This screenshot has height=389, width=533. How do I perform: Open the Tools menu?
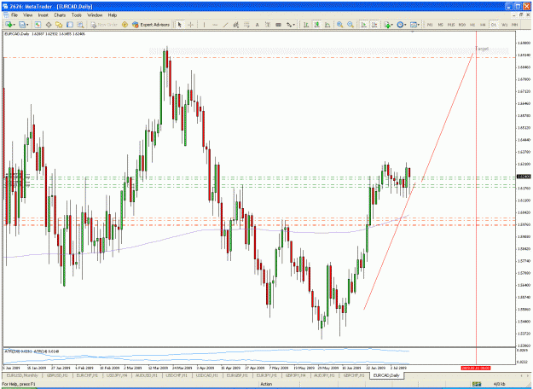77,15
